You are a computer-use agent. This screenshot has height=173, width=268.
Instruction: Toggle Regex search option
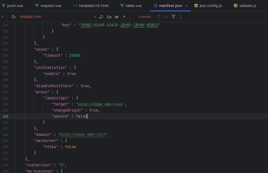[x=124, y=17]
